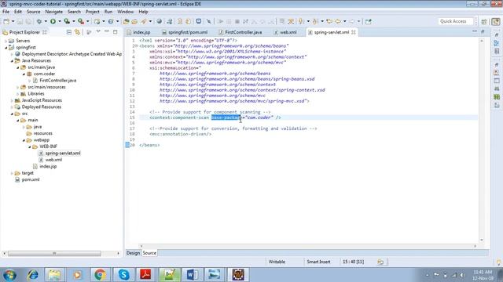This screenshot has height=282, width=503.
Task: Click the green Run button in toolbar
Action: pyautogui.click(x=53, y=21)
